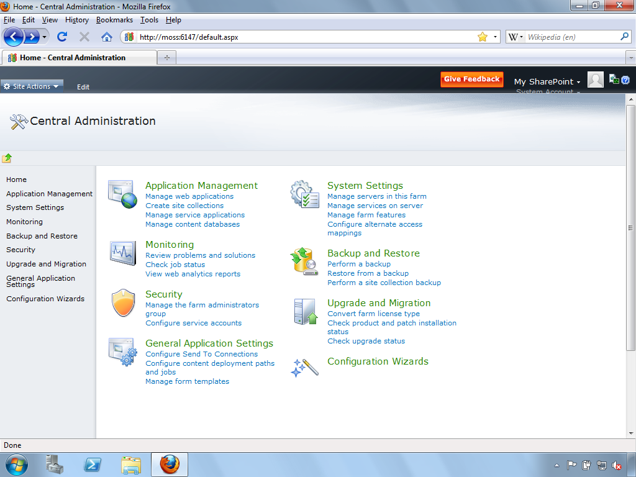Open the Site Actions dropdown

32,86
